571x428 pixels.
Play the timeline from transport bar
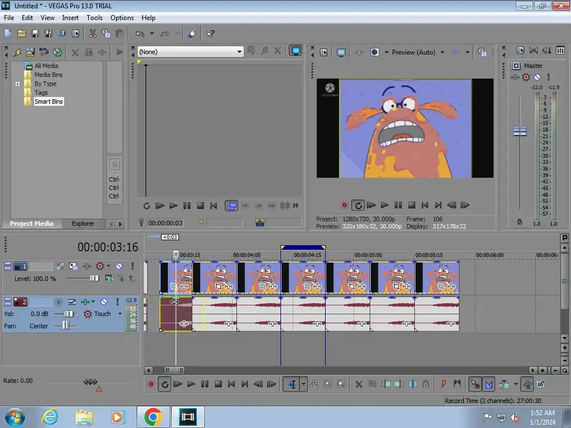pos(191,384)
